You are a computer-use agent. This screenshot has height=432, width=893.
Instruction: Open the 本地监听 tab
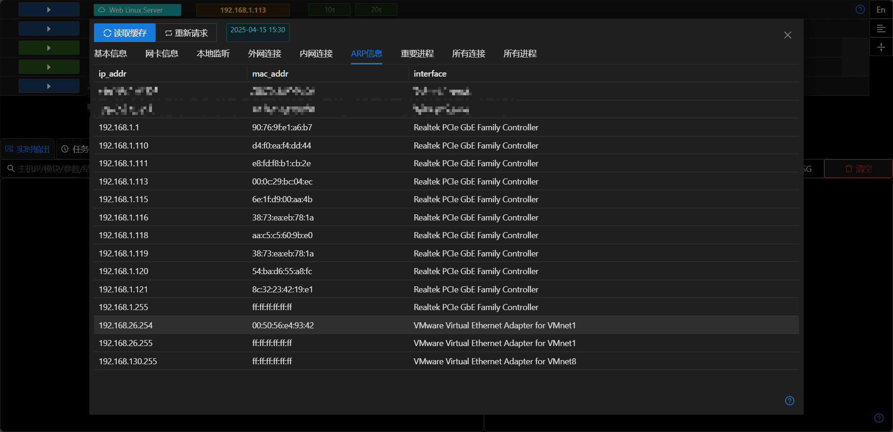pos(213,54)
